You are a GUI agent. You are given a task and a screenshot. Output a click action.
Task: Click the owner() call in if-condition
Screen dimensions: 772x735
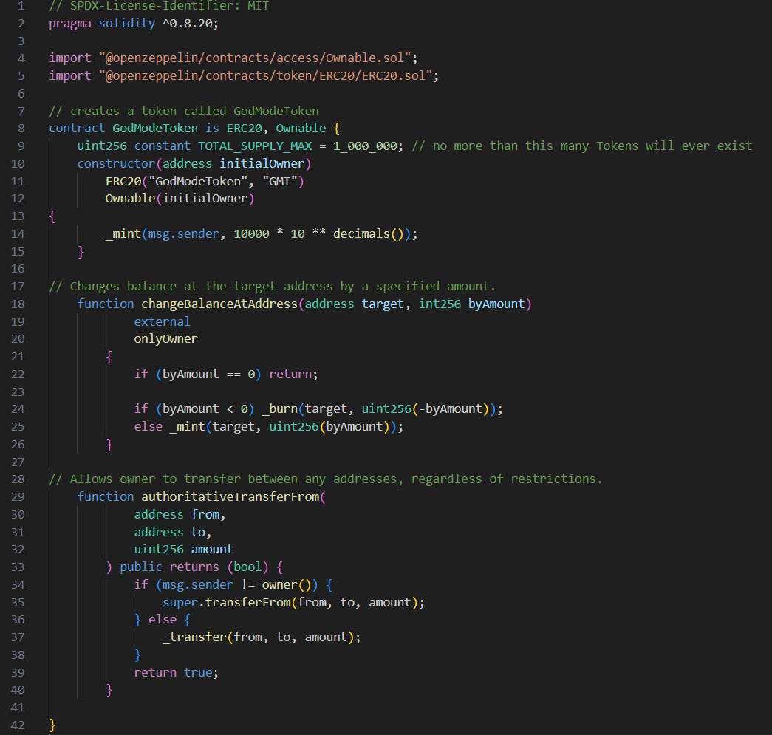click(283, 584)
